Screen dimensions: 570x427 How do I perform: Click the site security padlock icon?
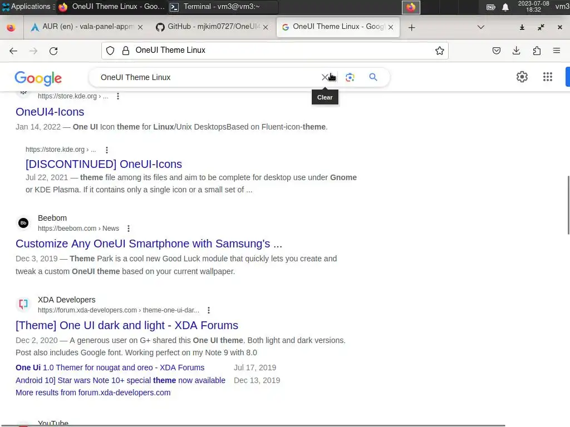pyautogui.click(x=126, y=51)
